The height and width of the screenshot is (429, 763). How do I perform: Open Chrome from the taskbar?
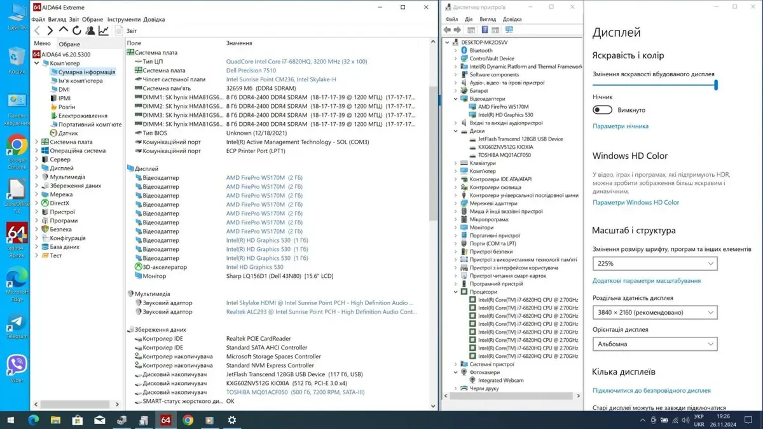click(188, 420)
